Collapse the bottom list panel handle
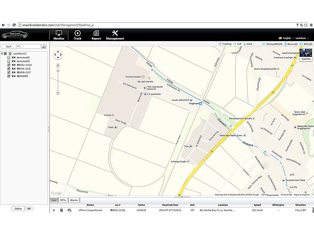 (182, 197)
